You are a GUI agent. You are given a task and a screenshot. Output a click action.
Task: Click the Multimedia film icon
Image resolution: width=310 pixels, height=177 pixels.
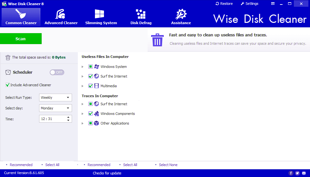coord(97,86)
